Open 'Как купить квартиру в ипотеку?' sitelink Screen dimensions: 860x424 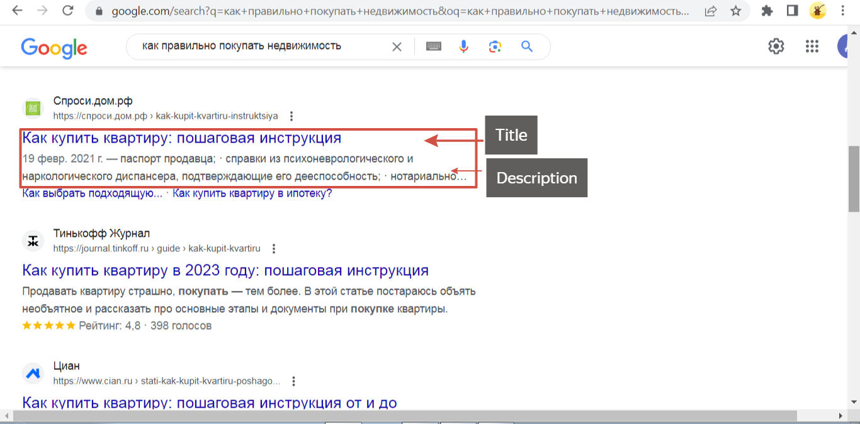[252, 193]
